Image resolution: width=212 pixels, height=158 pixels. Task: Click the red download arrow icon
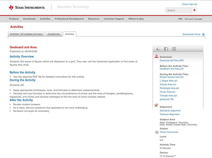[156, 56]
